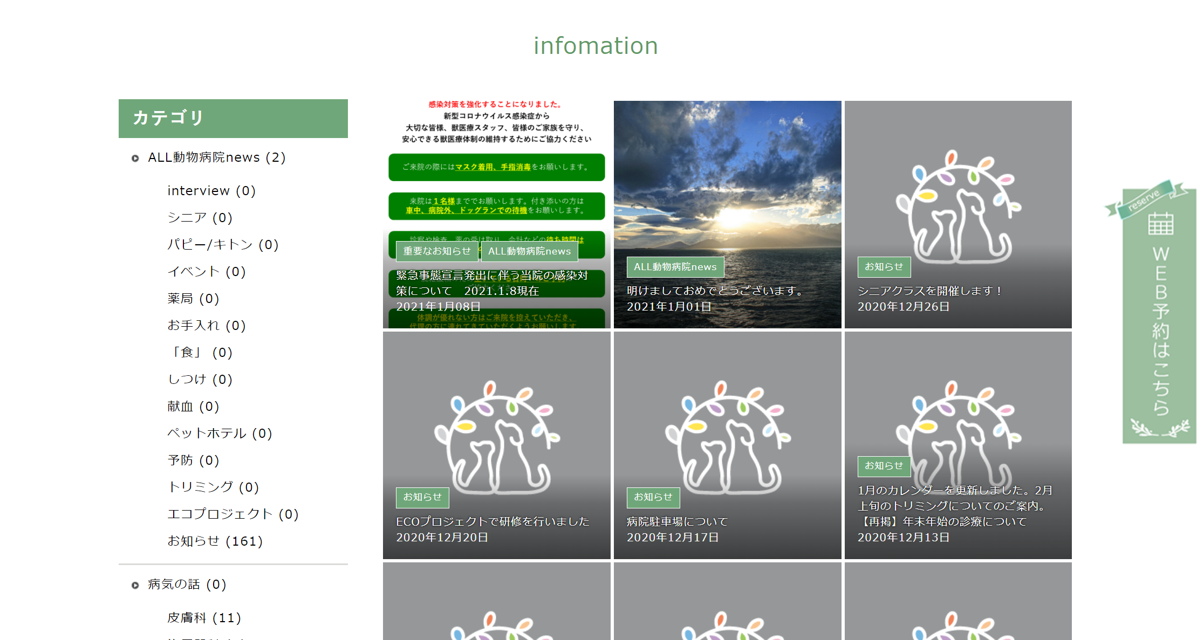This screenshot has height=640, width=1197.
Task: Click the 重要なお知らせ tag on first article
Action: pos(437,251)
